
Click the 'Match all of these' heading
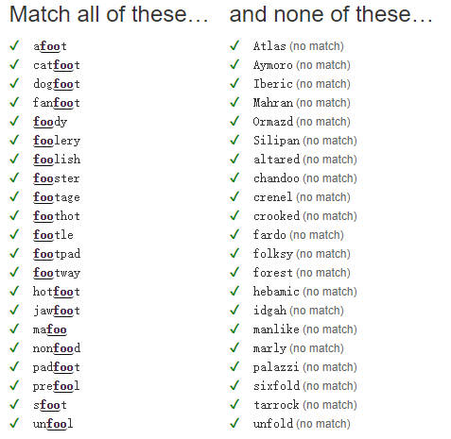tap(109, 14)
